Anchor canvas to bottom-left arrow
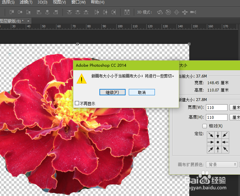 (211, 149)
